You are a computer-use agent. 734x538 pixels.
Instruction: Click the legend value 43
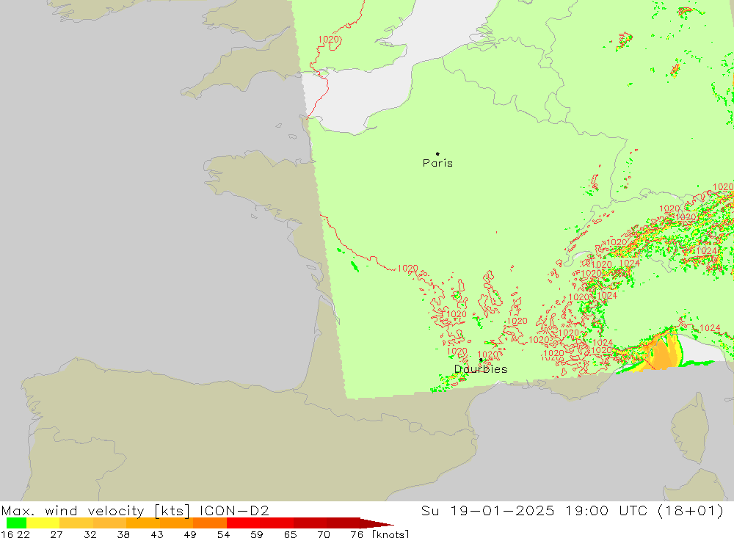157,534
